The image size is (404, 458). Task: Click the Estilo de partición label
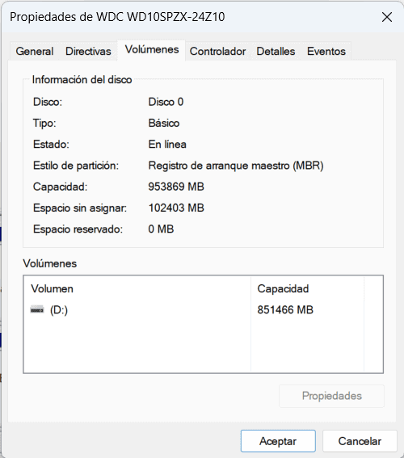[x=76, y=166]
